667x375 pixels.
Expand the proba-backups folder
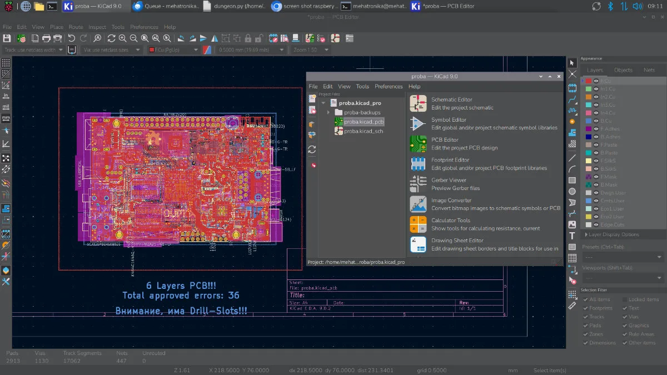(328, 112)
